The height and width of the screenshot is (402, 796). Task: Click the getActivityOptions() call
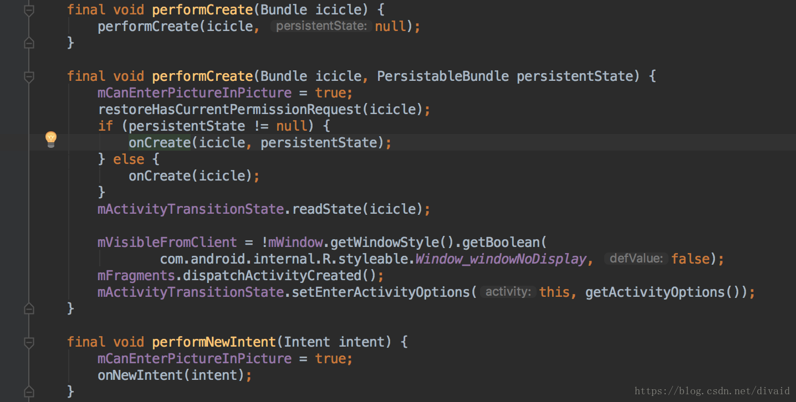[662, 292]
